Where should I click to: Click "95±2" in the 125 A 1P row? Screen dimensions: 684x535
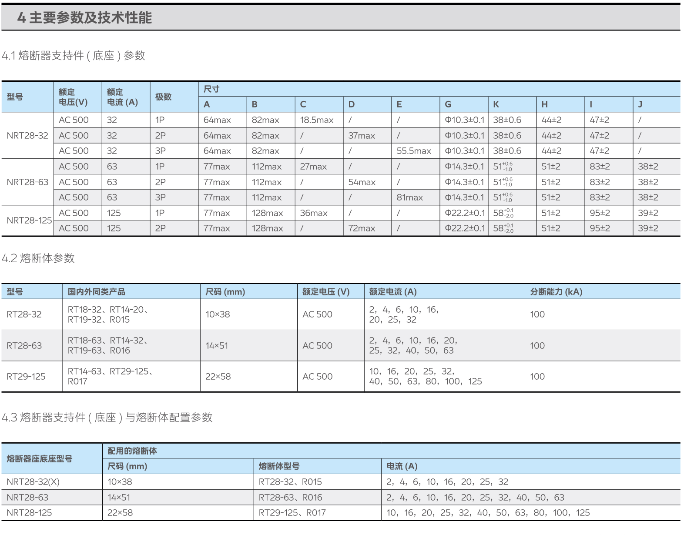tap(600, 213)
